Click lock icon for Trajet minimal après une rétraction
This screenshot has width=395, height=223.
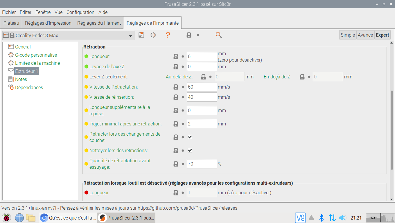click(x=176, y=124)
